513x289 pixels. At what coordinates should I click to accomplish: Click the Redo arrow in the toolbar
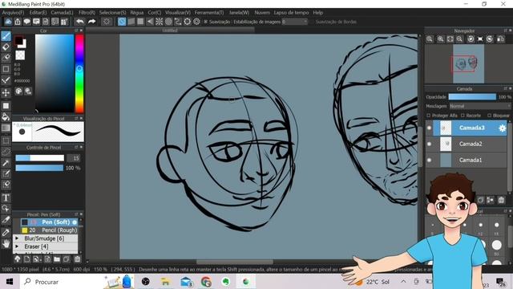click(92, 22)
